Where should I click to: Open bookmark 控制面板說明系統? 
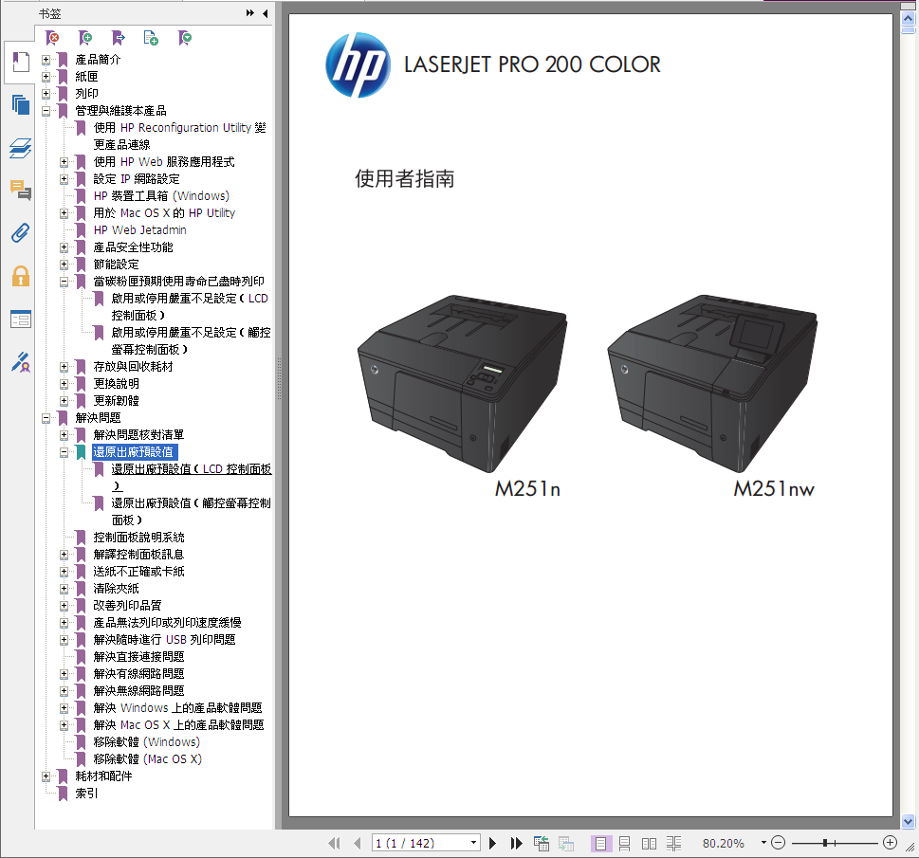[138, 538]
